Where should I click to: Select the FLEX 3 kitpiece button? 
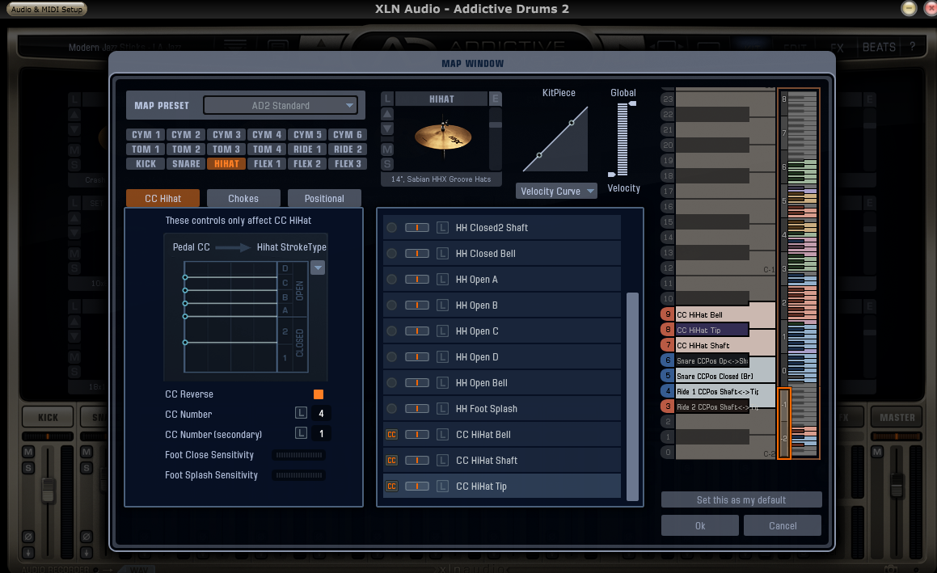[x=347, y=164]
